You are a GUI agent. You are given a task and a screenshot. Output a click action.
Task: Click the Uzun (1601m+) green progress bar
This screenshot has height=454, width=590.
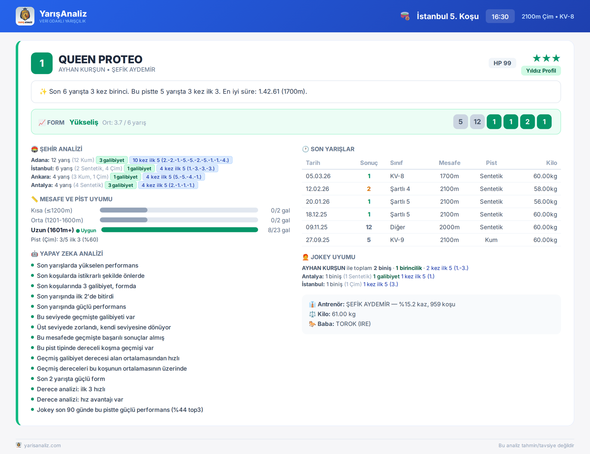point(180,230)
